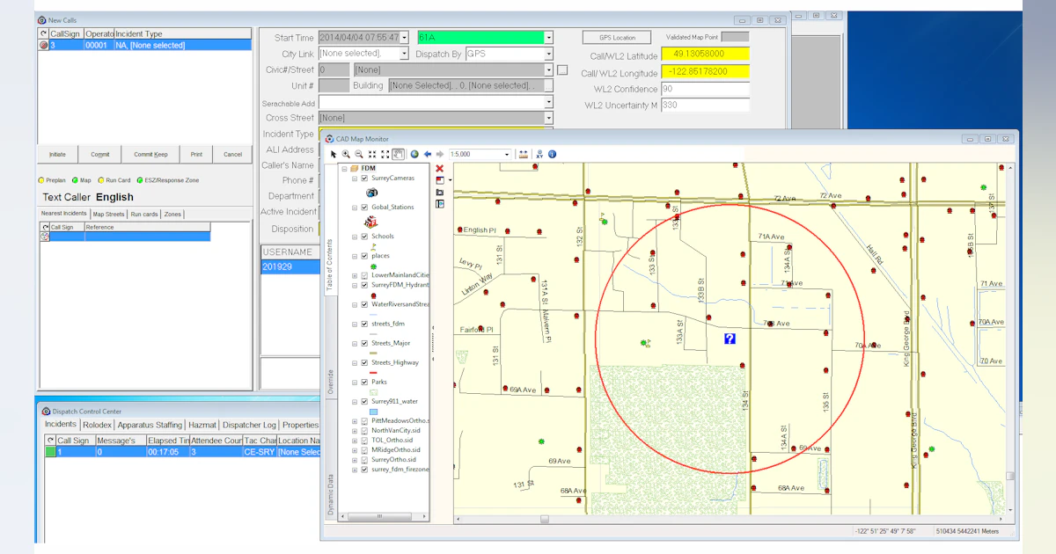Open the Dispatch By GPS dropdown

(x=548, y=54)
